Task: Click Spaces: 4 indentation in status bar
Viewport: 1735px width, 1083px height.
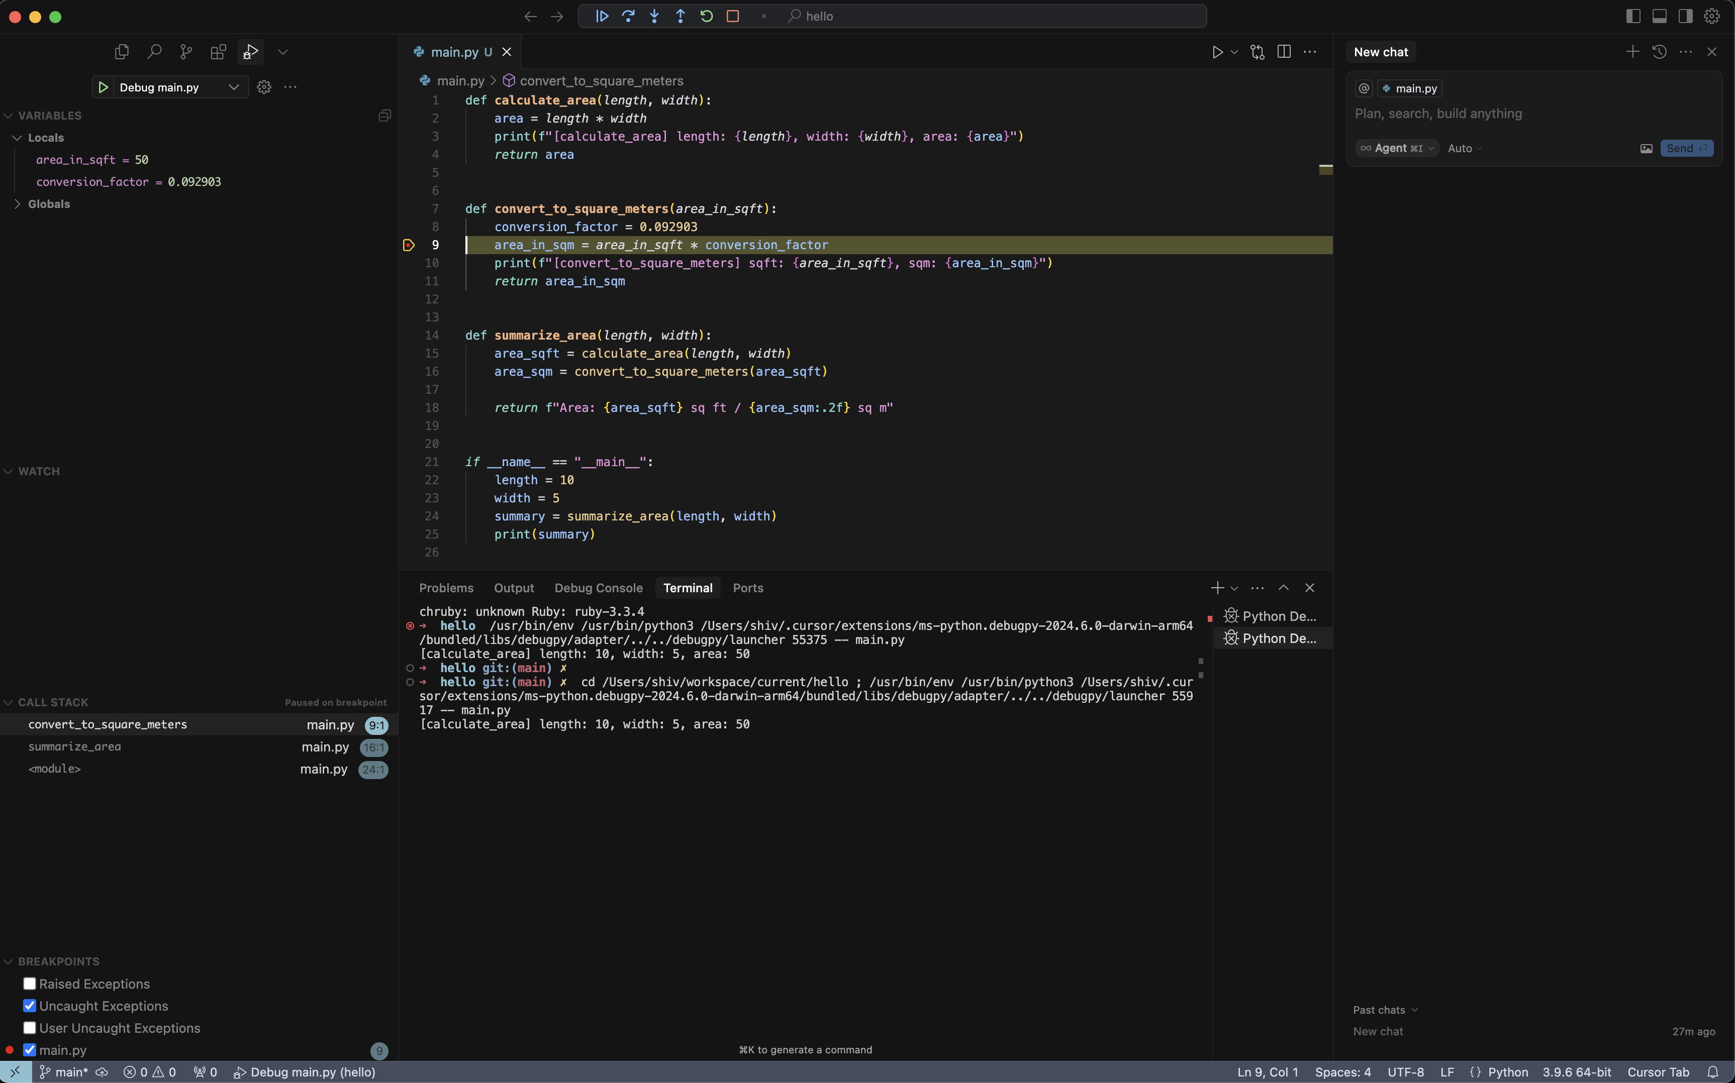Action: coord(1342,1072)
